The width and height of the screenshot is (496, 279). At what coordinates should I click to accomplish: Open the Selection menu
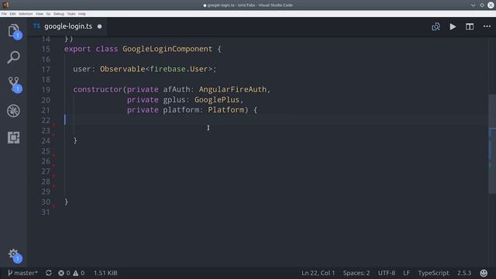[x=26, y=14]
